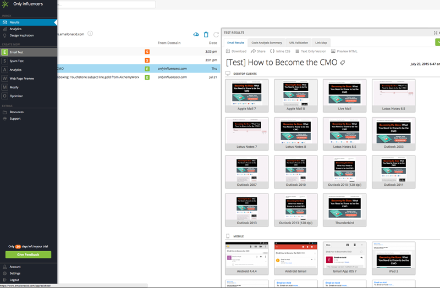Open the Outlook 2010 preview thumbnail
The height and width of the screenshot is (288, 440).
point(296,172)
